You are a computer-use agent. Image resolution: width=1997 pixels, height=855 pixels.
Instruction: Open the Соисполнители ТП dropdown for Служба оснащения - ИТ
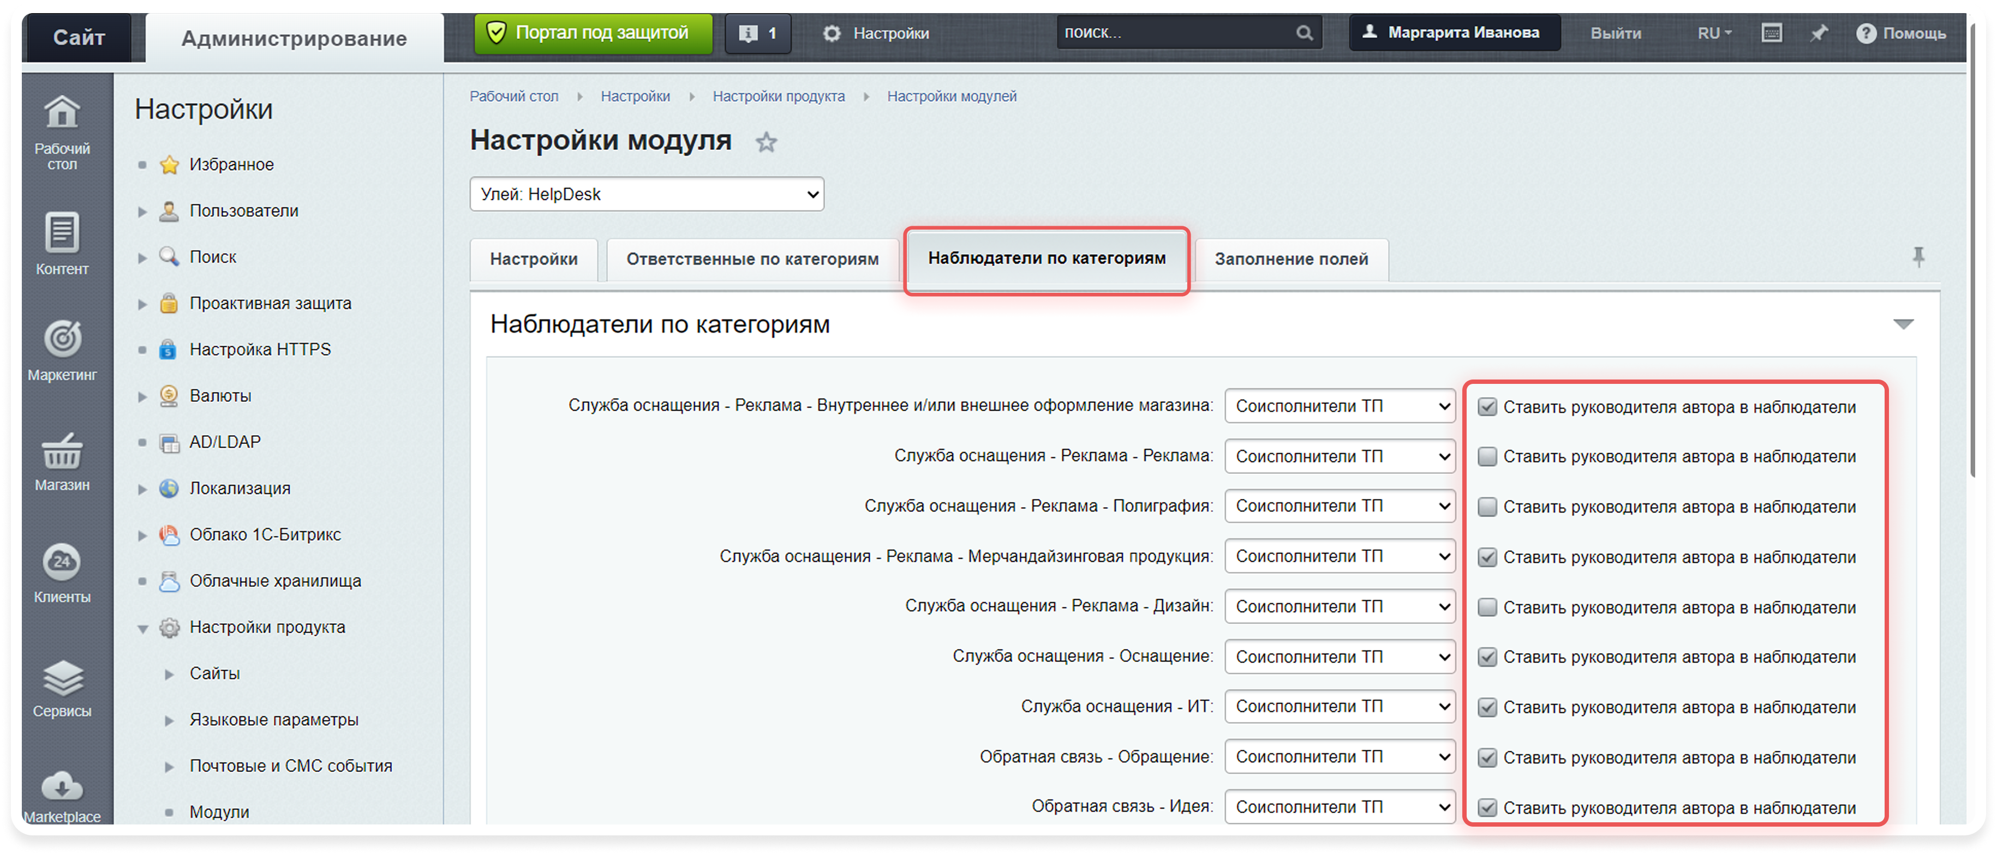click(1339, 706)
